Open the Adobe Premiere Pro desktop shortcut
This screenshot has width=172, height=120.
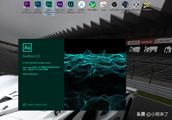27,7
